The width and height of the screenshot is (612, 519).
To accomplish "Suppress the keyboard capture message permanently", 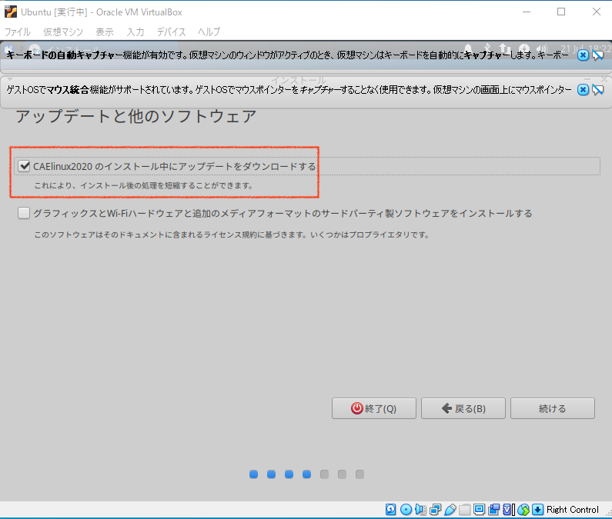I will 597,55.
